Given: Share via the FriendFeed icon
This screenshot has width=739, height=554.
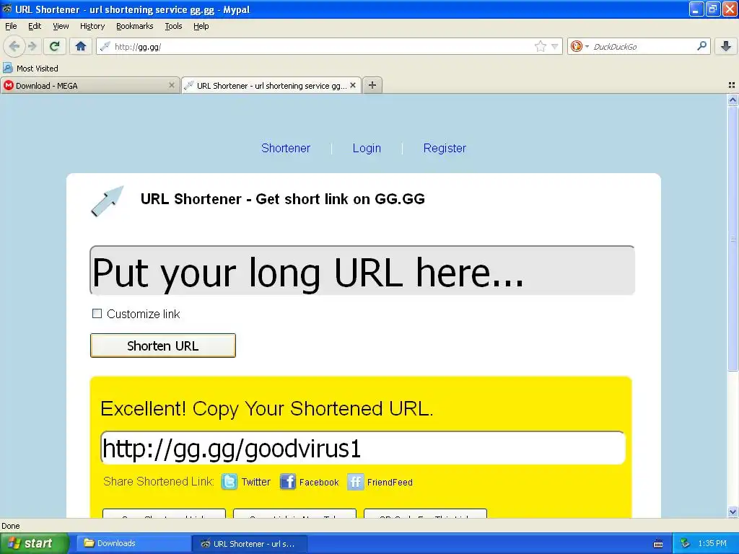Looking at the screenshot, I should [355, 482].
